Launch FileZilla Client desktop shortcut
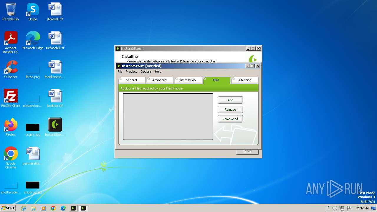This screenshot has width=377, height=212. coord(11,98)
